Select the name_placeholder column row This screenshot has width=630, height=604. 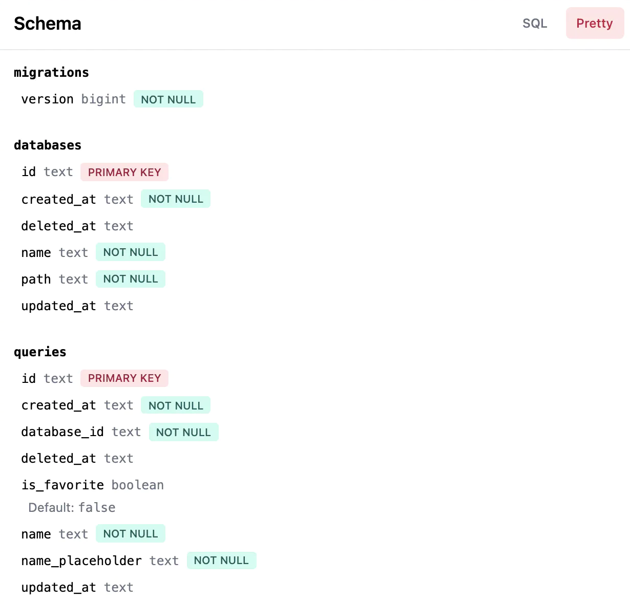[81, 560]
